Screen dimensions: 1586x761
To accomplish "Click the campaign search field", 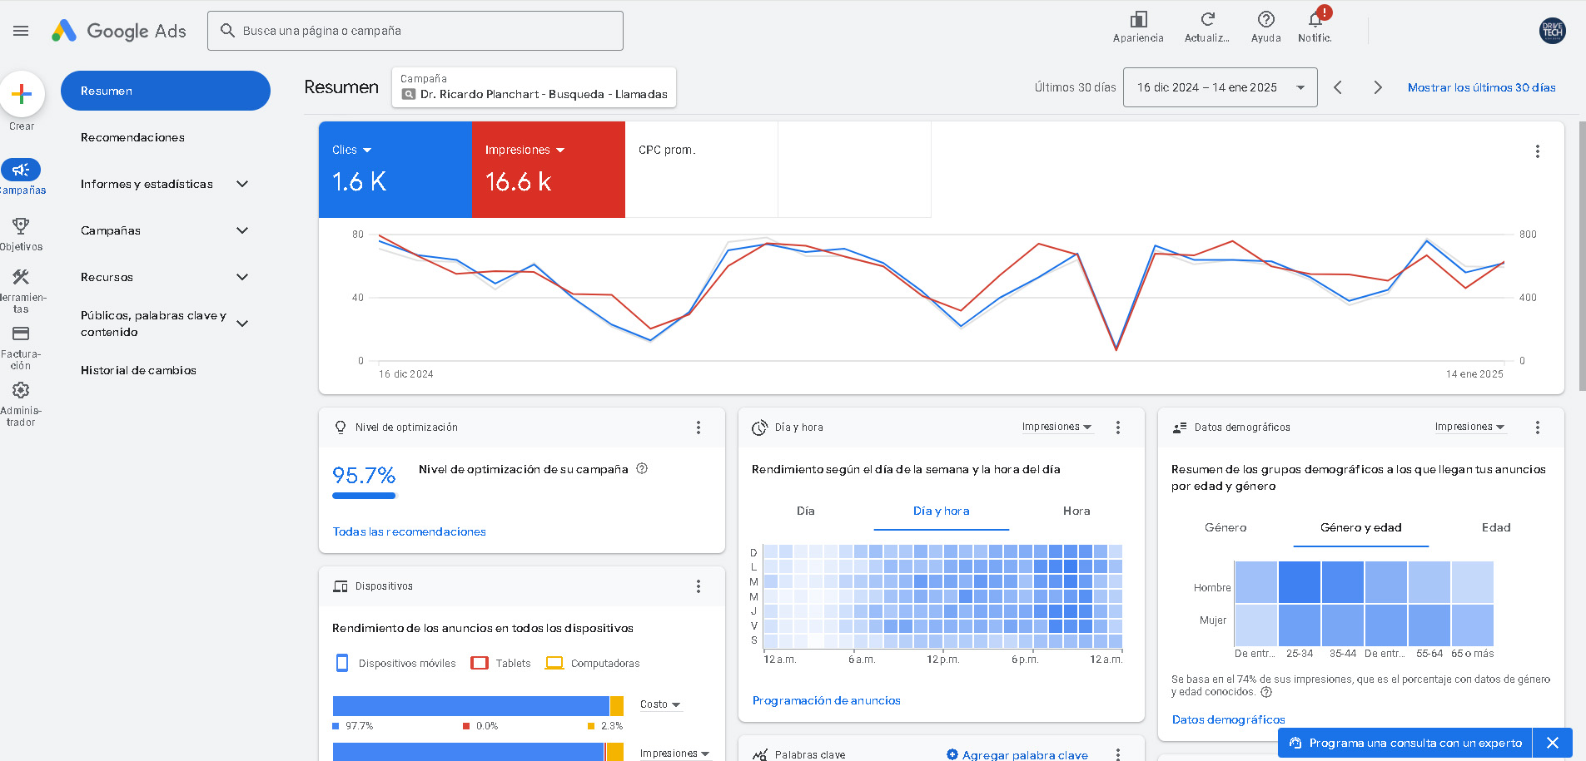I will (415, 31).
